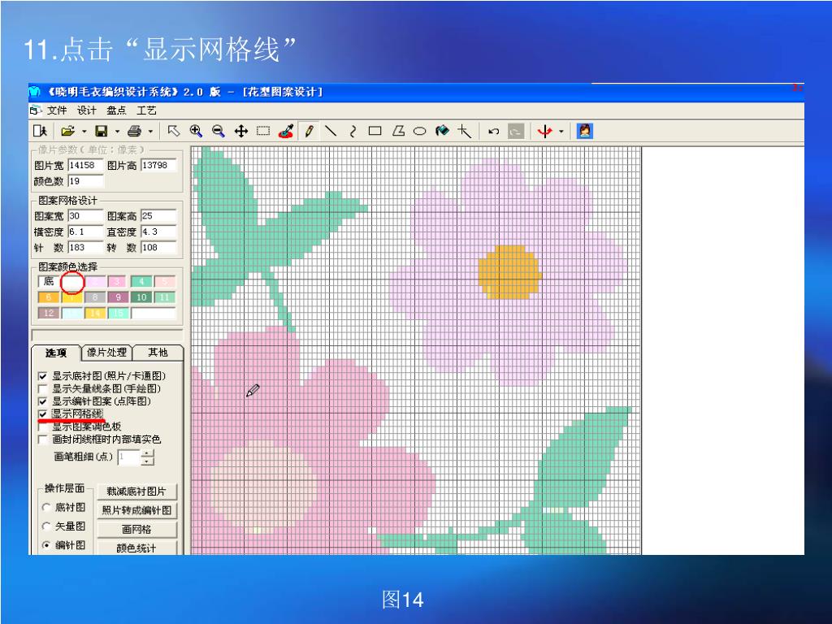This screenshot has height=624, width=832.
Task: Click the exit door toolbar icon
Action: point(41,131)
